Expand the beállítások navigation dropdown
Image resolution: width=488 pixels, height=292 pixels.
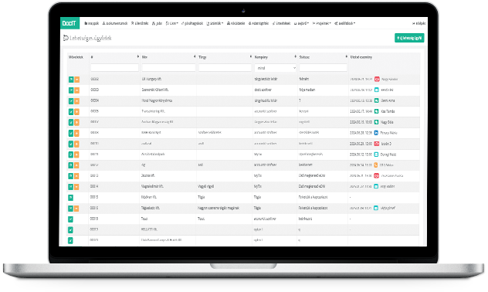345,23
